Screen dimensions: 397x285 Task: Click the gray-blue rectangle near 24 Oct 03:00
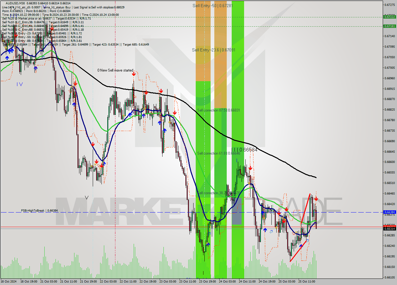point(236,211)
